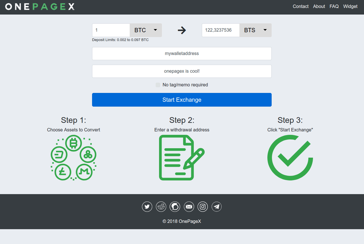Click the 'Step 1:' heading
Viewport: 364px width, 244px height.
coord(74,120)
